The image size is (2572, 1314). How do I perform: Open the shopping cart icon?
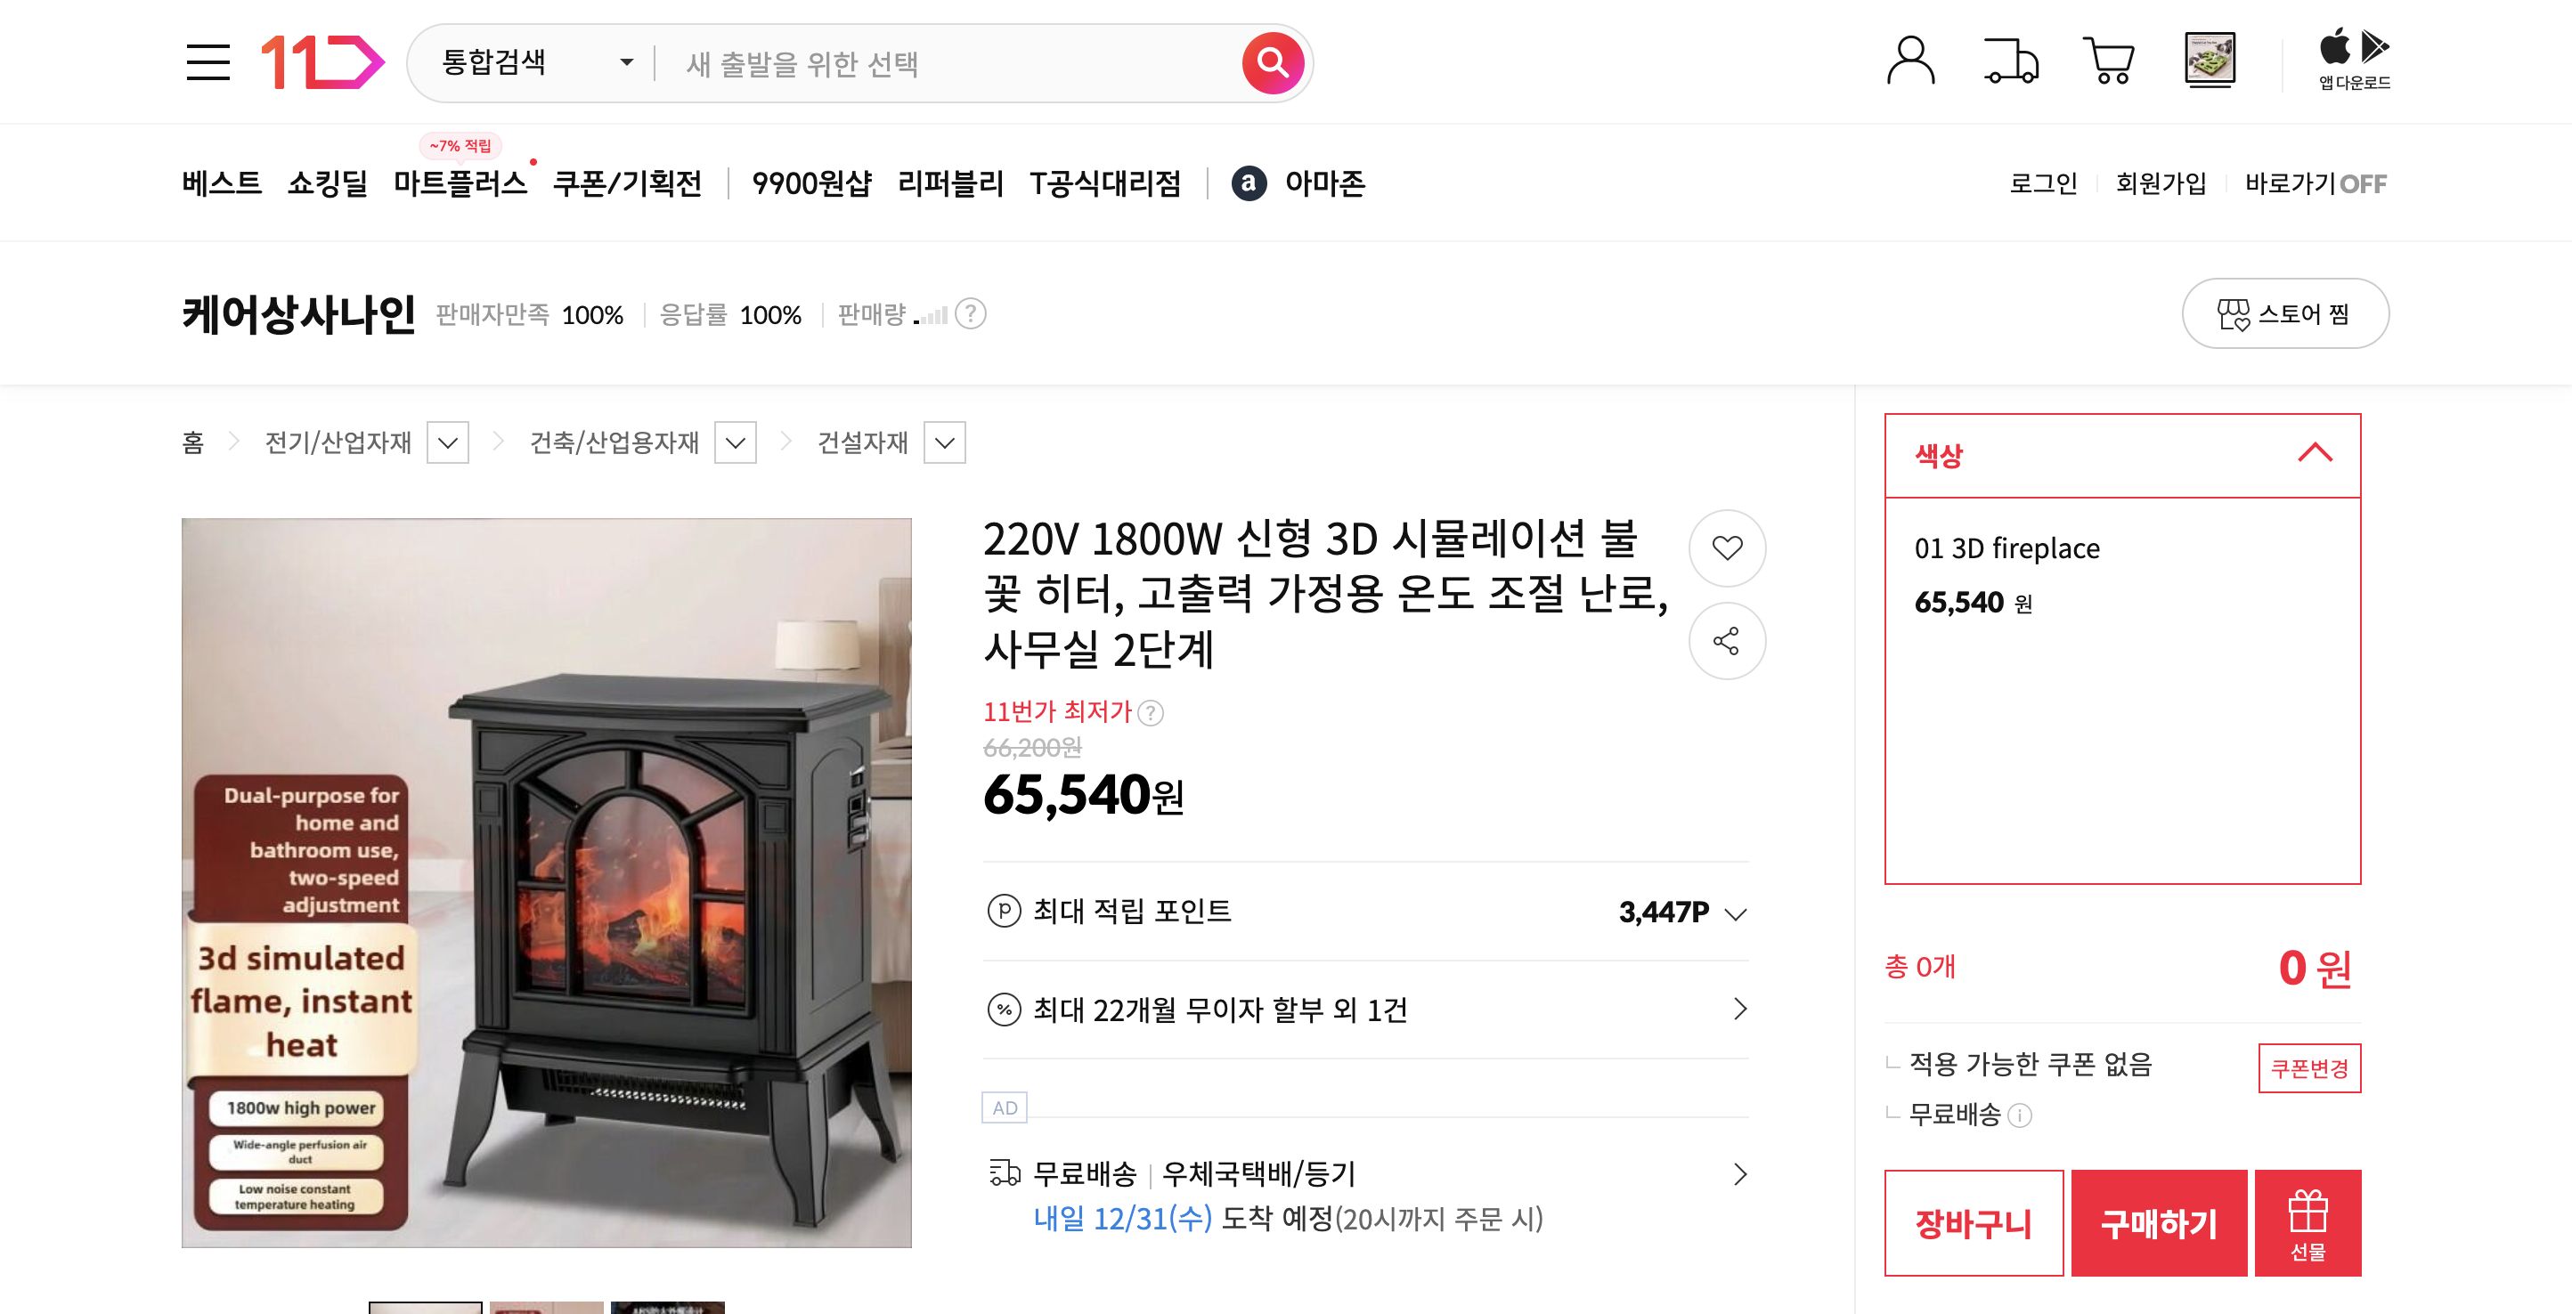[2110, 61]
